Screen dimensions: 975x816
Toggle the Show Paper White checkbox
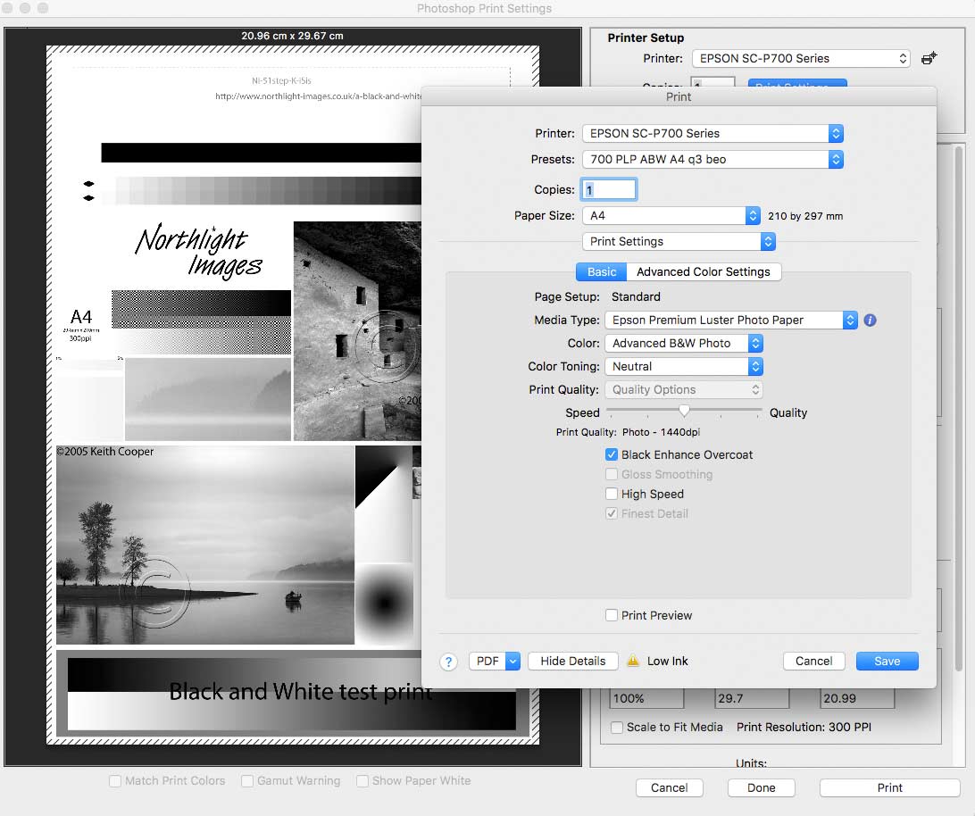click(x=362, y=780)
